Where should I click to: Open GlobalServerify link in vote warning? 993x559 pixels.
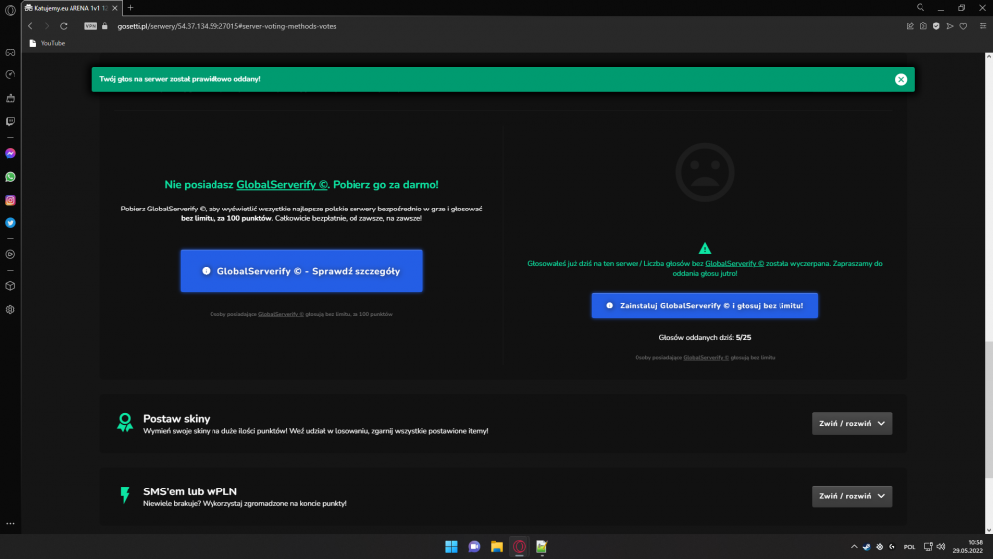click(x=734, y=264)
